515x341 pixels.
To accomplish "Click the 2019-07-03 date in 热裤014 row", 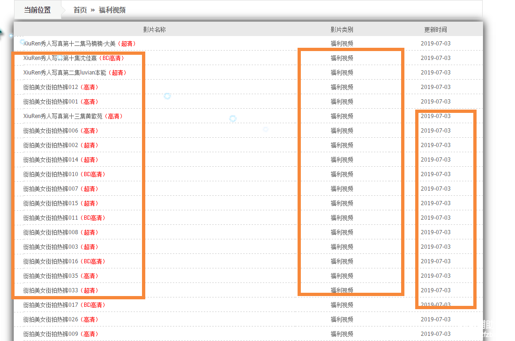I will point(435,160).
